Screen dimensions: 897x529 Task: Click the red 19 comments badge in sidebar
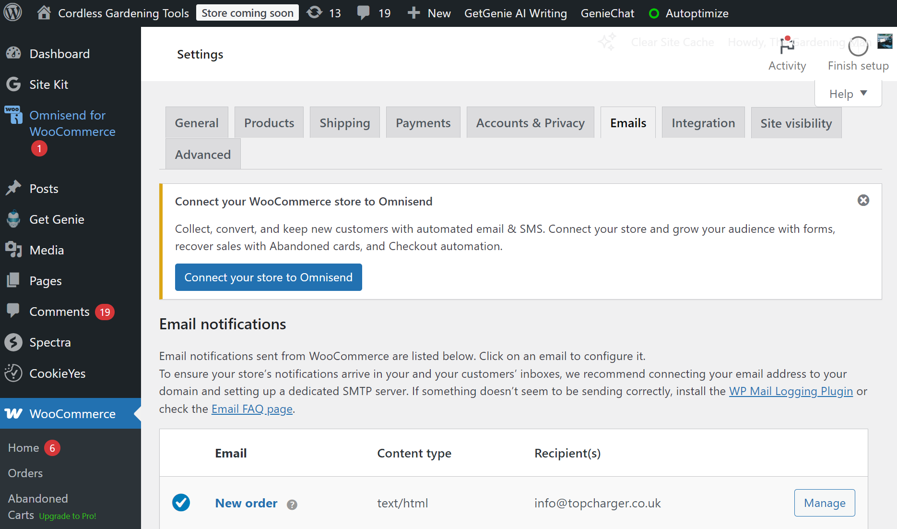click(105, 312)
